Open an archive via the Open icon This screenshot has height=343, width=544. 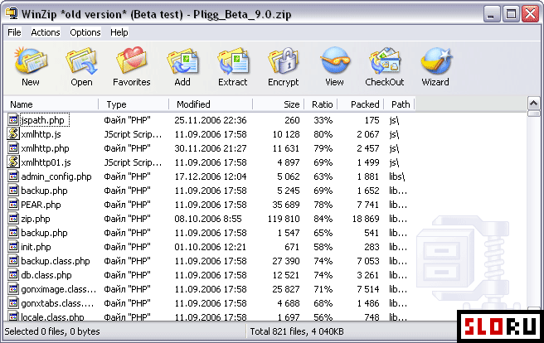pos(82,61)
